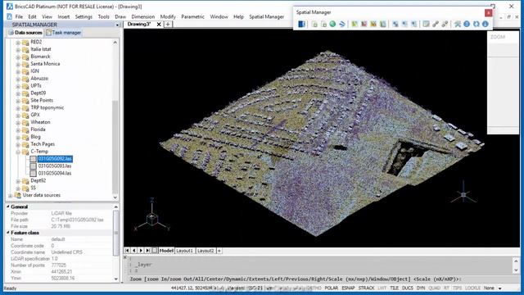Toggle LWT lineweight display
The width and height of the screenshot is (524, 295).
click(x=382, y=288)
